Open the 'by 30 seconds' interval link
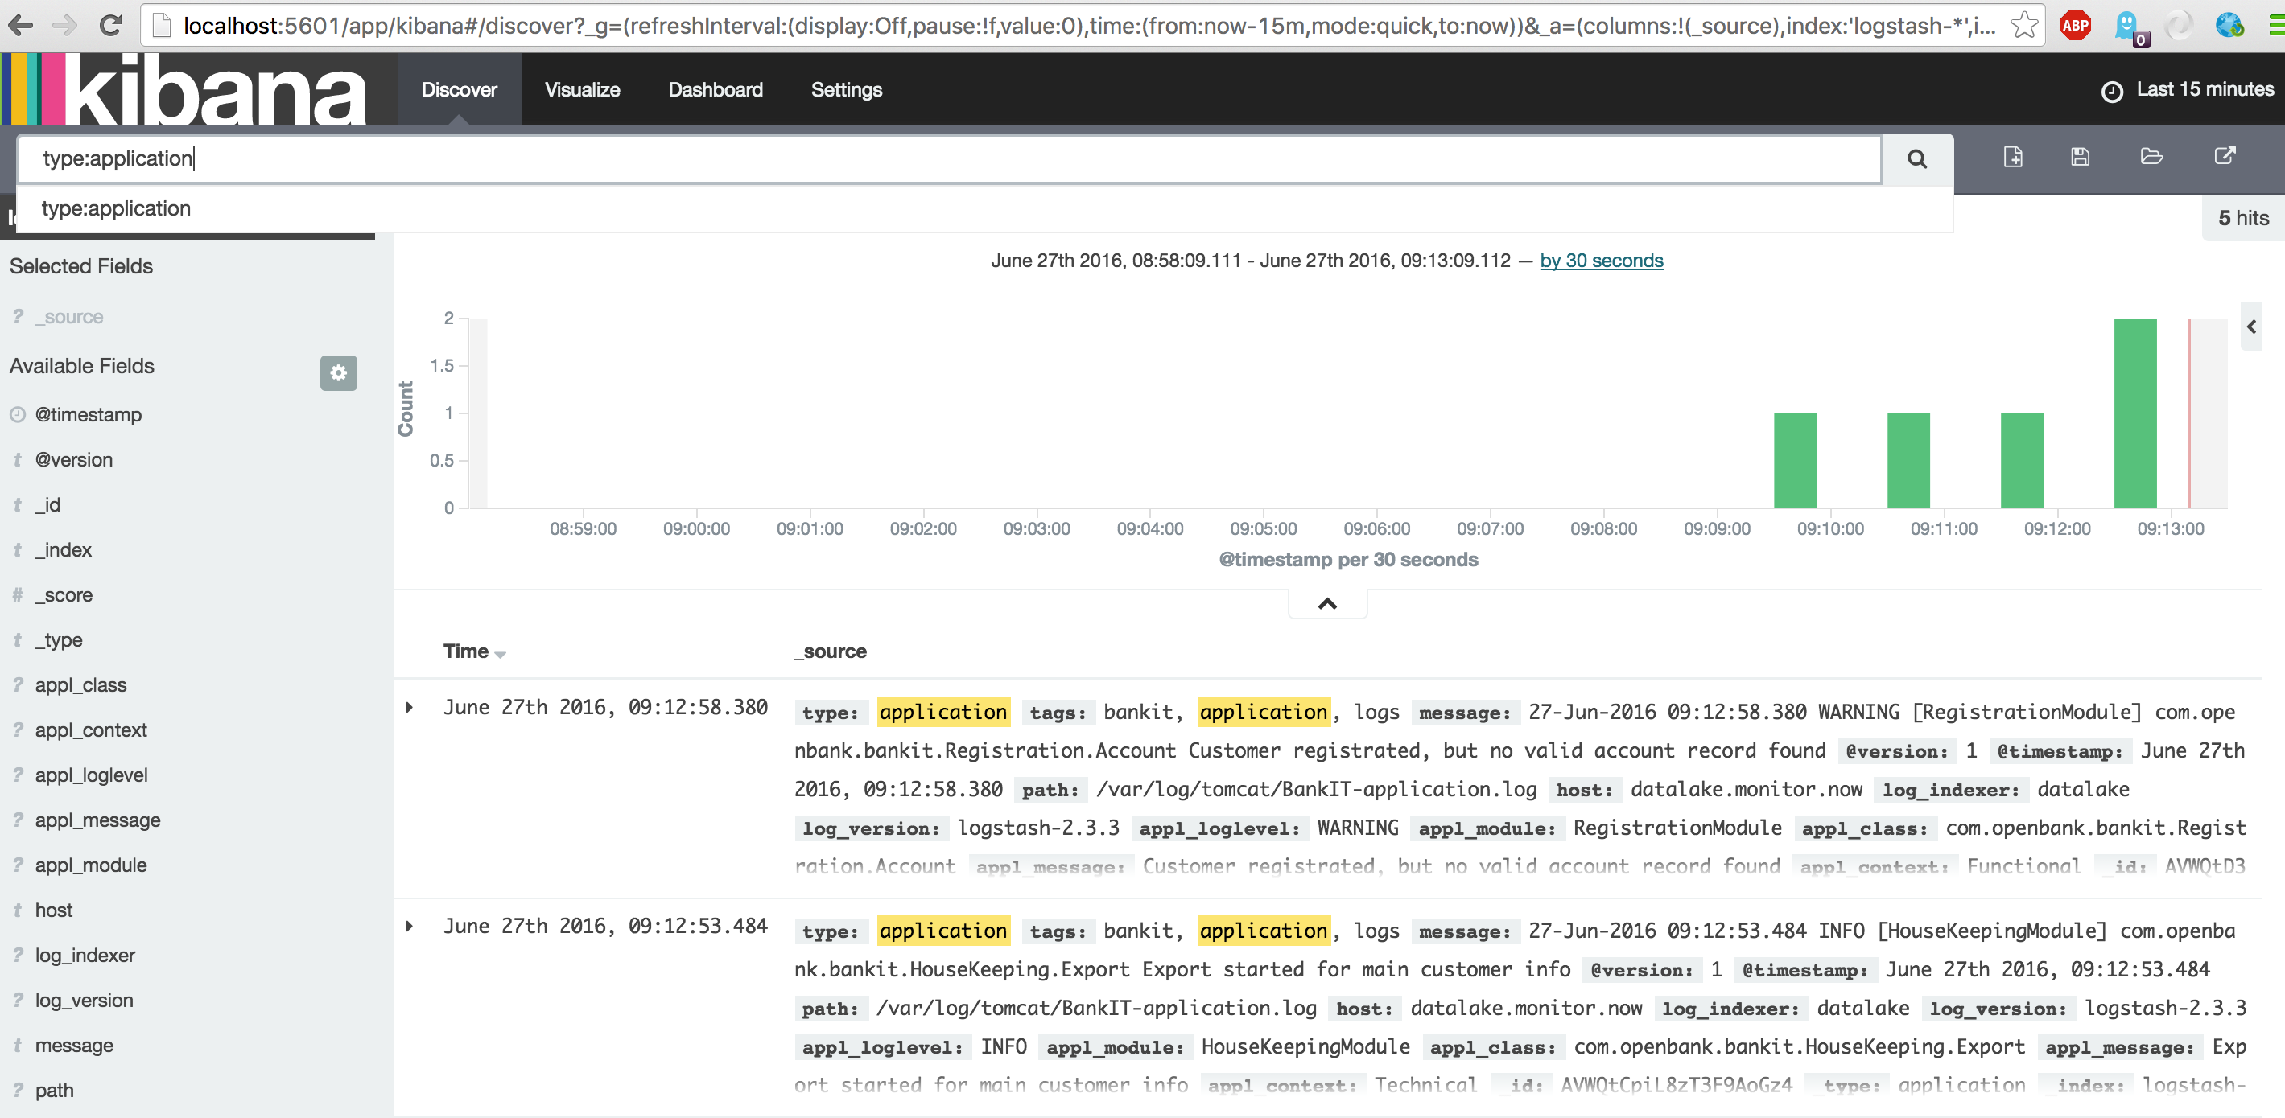Viewport: 2285px width, 1118px height. [x=1600, y=261]
